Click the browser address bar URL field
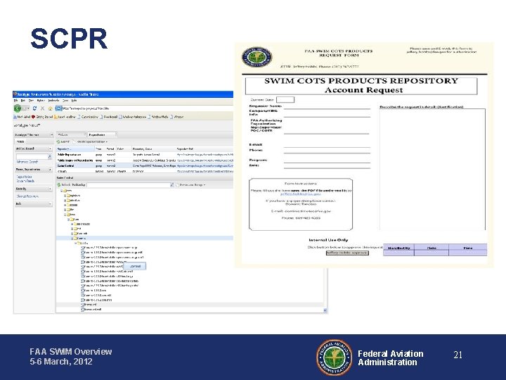506x380 pixels. [x=148, y=108]
